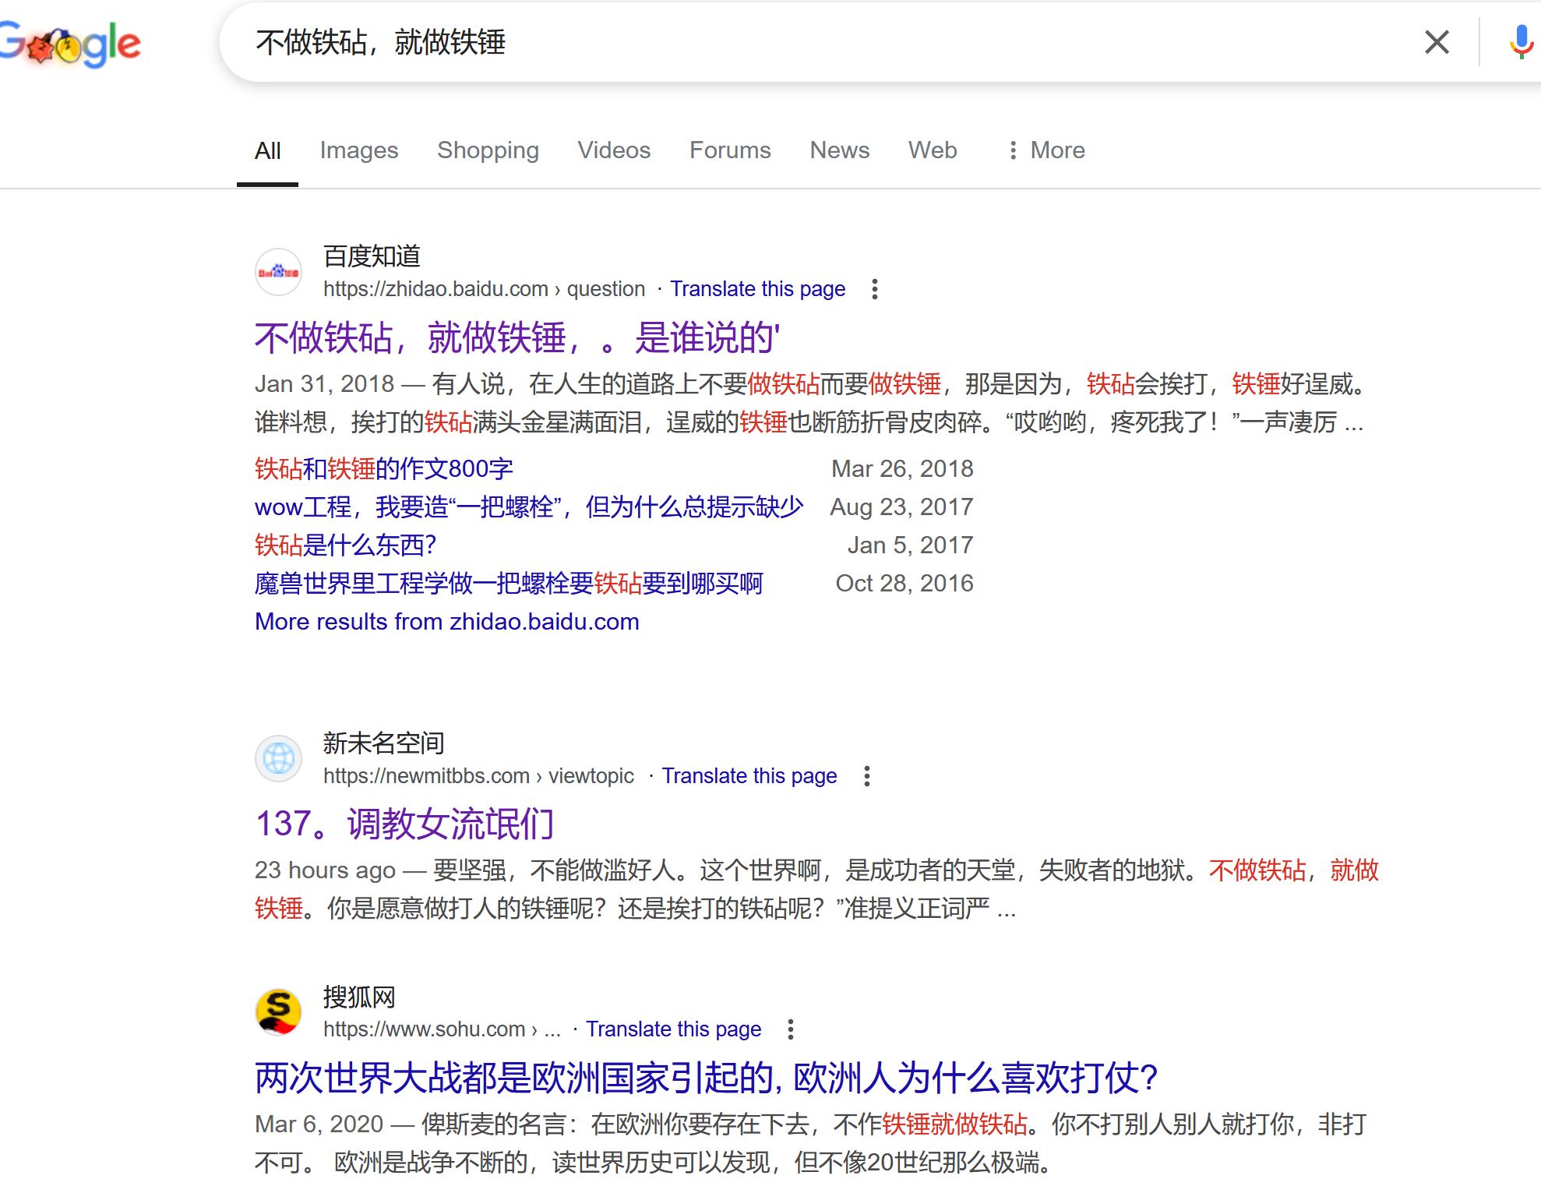
Task: Switch to the News tab
Action: [x=839, y=150]
